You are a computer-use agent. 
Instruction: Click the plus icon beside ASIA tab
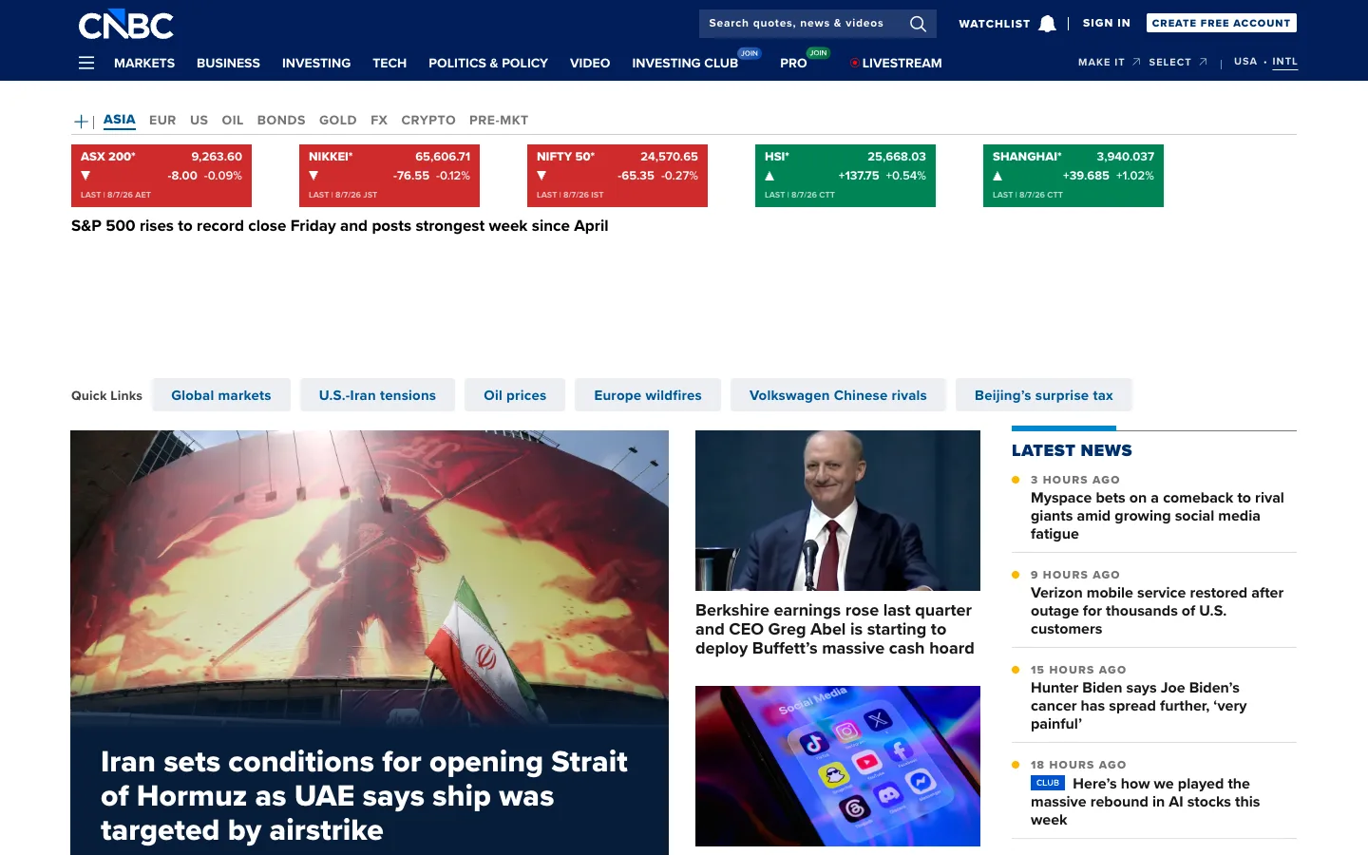tap(81, 121)
